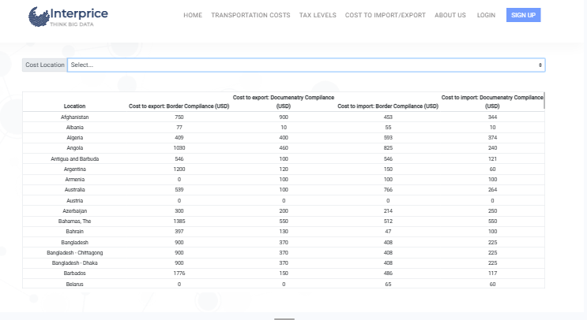Viewport: 587px width, 320px height.
Task: Open COST TO IMPORT/EXPORT page
Action: (x=386, y=15)
